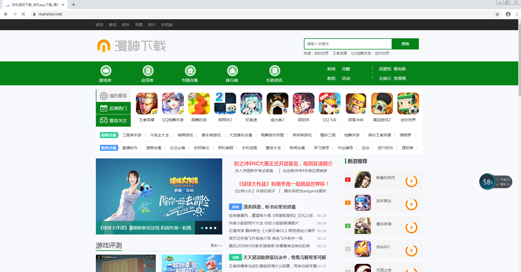Select the 近期热门 tab

[x=114, y=108]
